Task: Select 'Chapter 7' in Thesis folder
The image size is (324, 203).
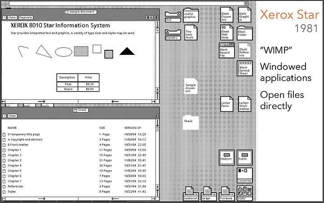Action: (14, 181)
